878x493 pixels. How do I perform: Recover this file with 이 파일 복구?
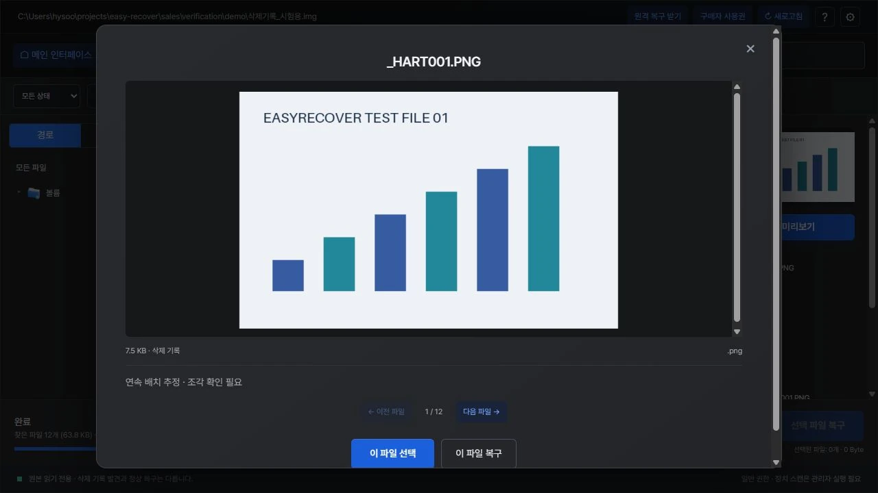pos(479,453)
